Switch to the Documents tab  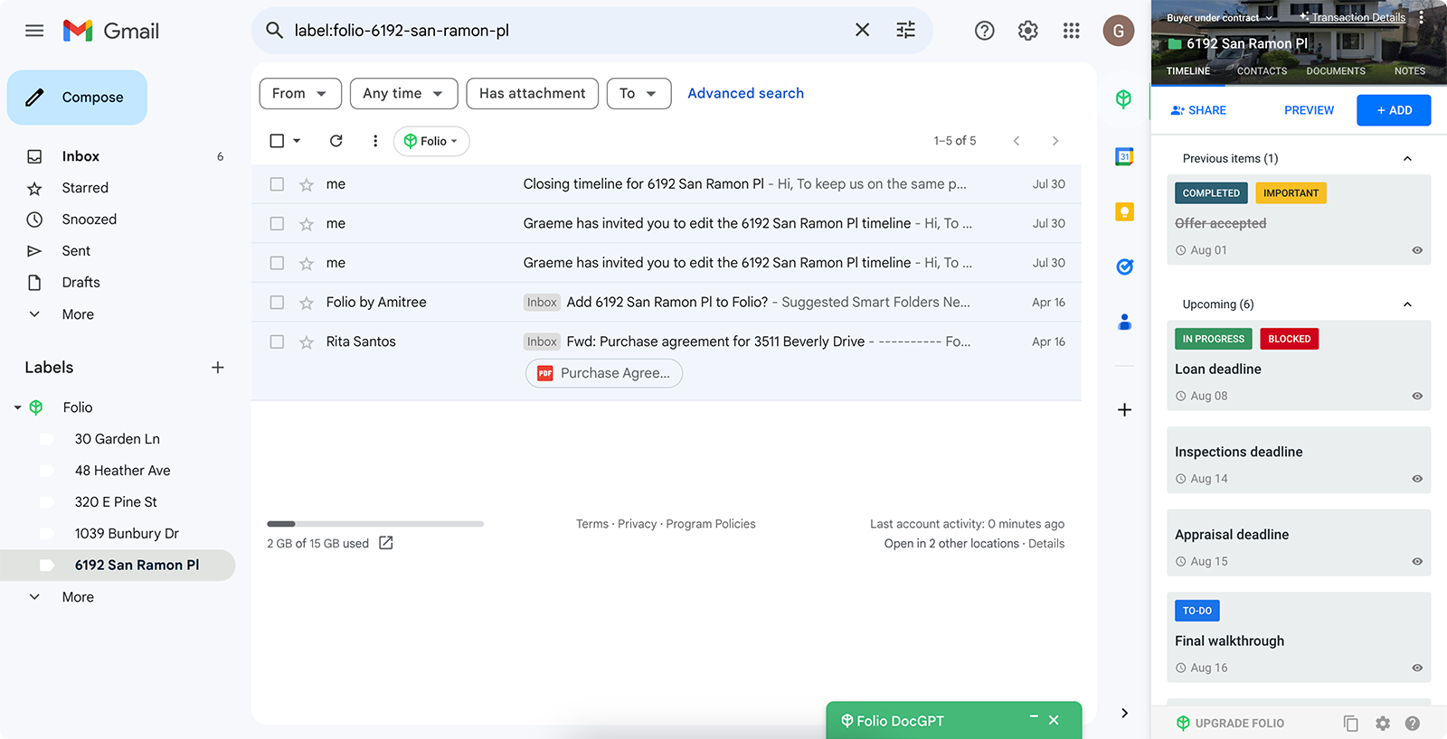coord(1335,71)
